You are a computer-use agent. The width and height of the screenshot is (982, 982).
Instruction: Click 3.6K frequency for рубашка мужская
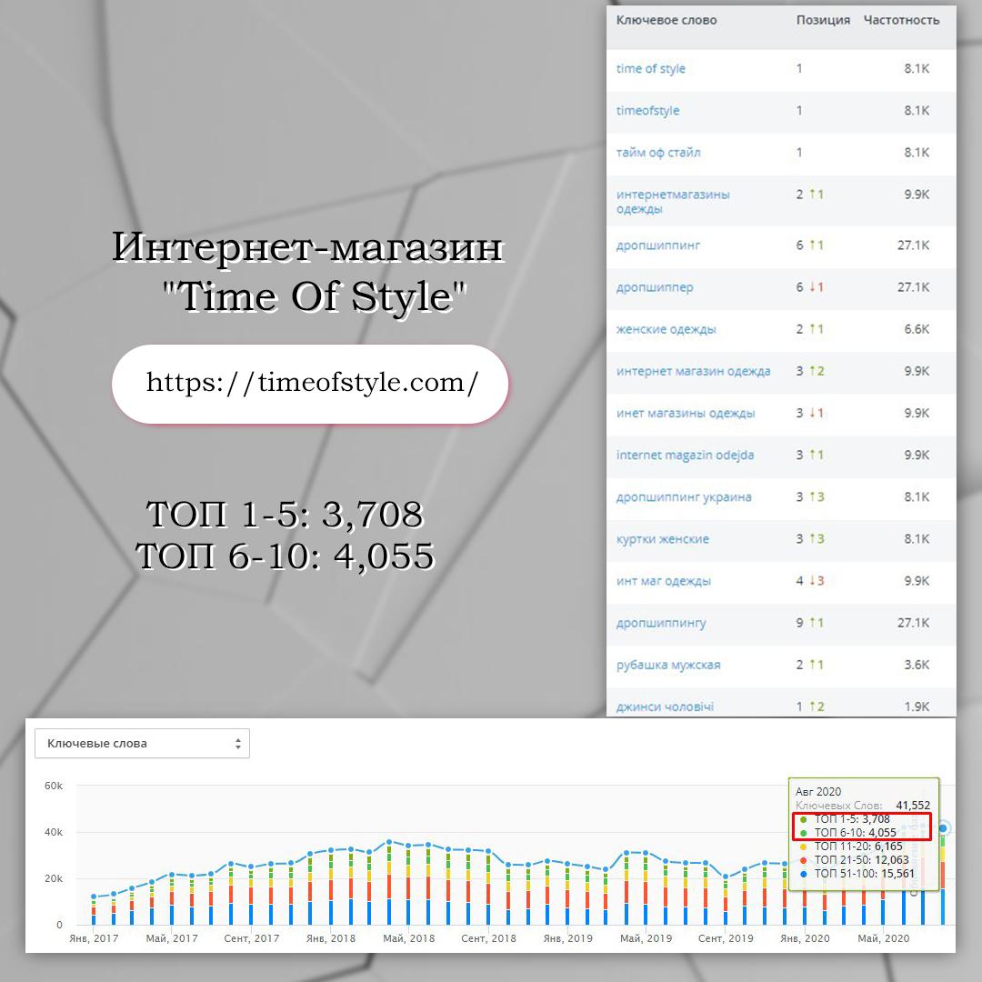(917, 665)
